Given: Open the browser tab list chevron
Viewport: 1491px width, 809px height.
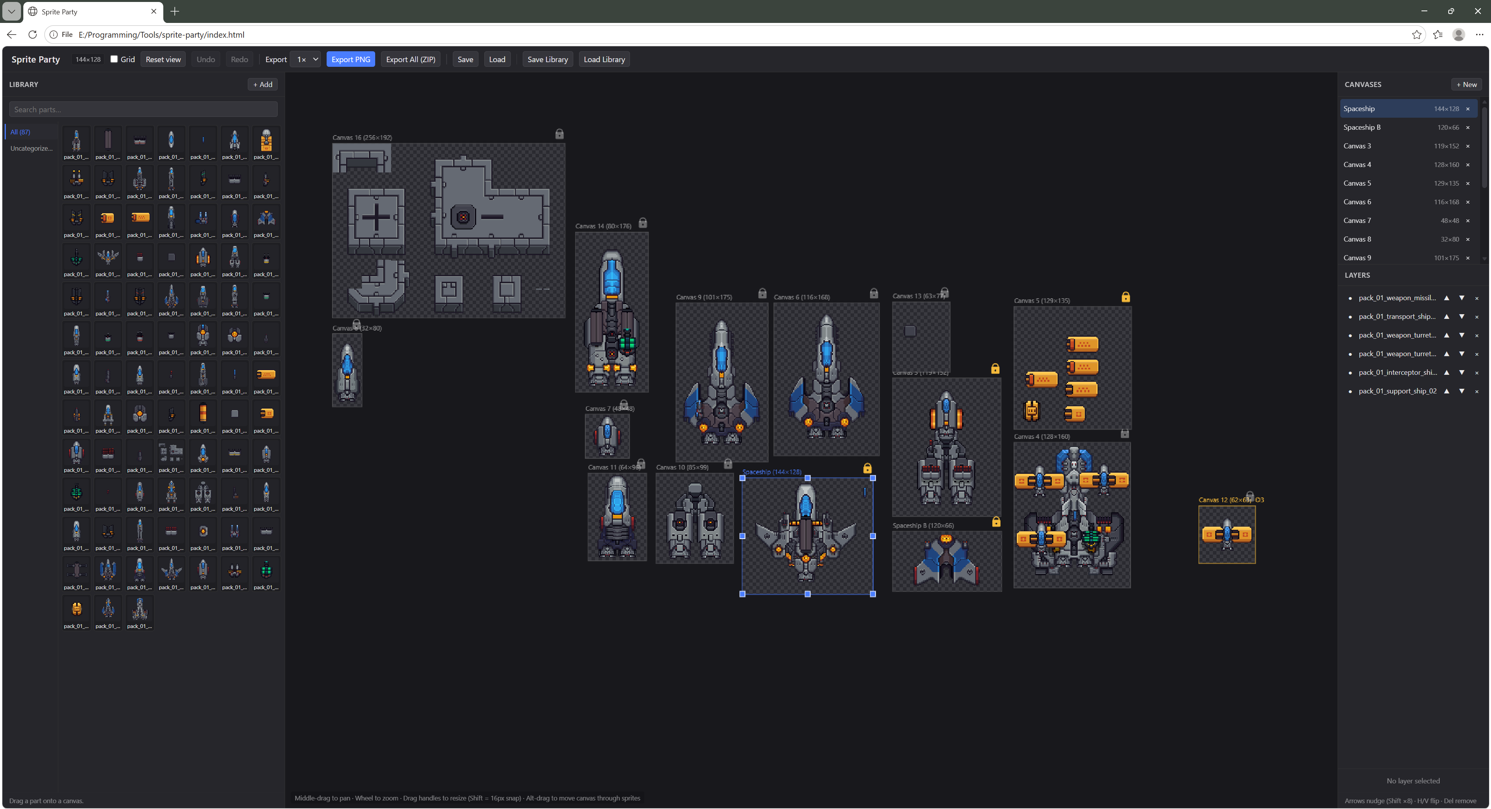Looking at the screenshot, I should pos(12,11).
